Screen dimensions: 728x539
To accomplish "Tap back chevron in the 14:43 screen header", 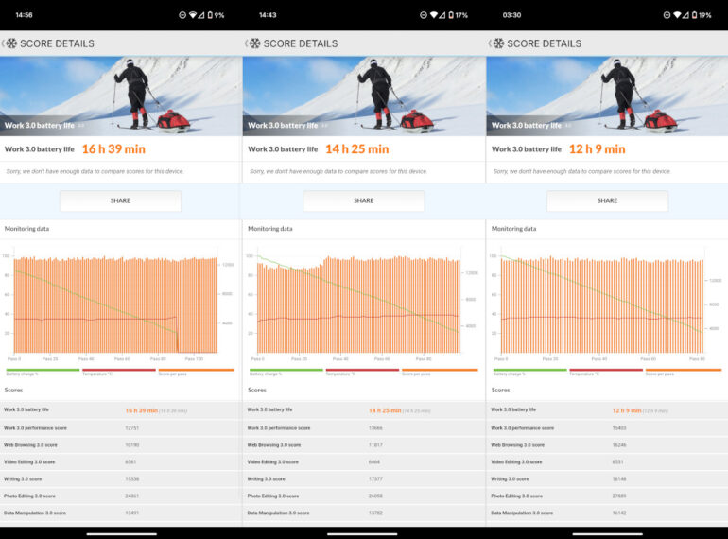I will [x=247, y=43].
